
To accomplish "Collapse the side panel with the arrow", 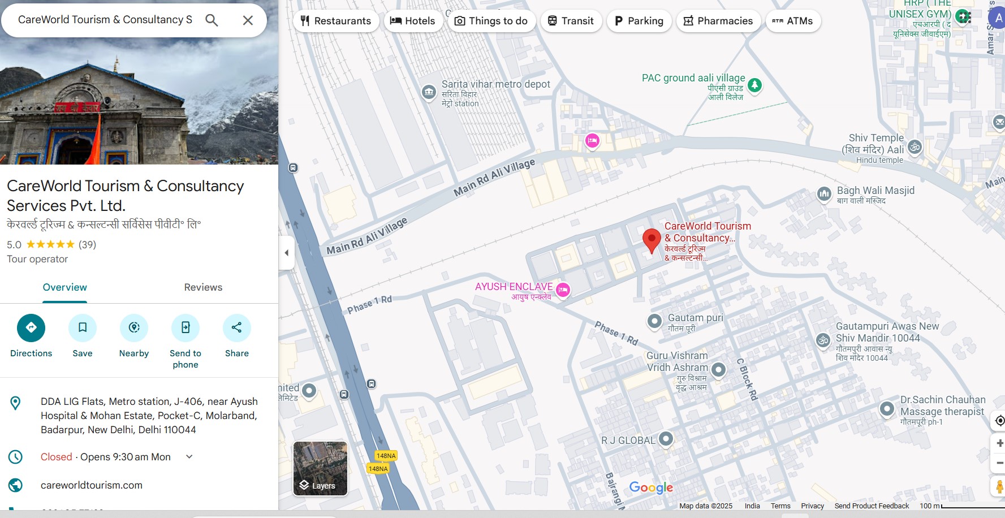I will pyautogui.click(x=286, y=252).
